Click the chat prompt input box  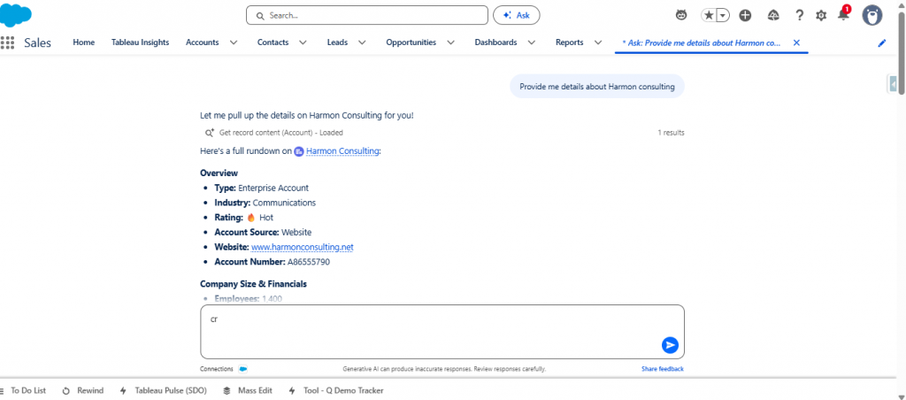pyautogui.click(x=442, y=332)
